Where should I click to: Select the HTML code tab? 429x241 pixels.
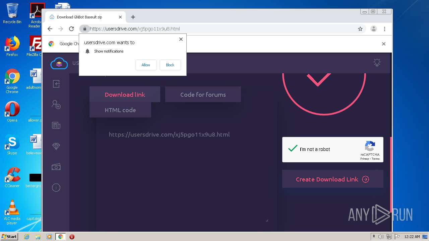pyautogui.click(x=120, y=110)
